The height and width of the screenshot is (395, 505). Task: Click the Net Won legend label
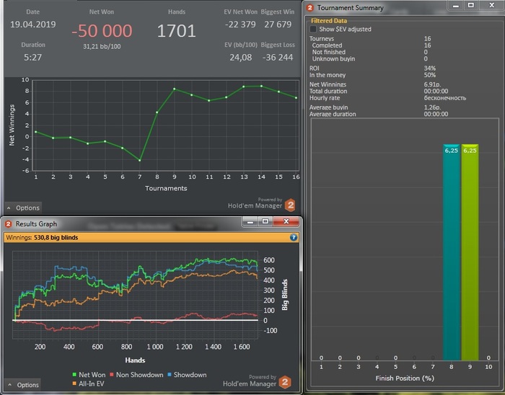point(92,375)
